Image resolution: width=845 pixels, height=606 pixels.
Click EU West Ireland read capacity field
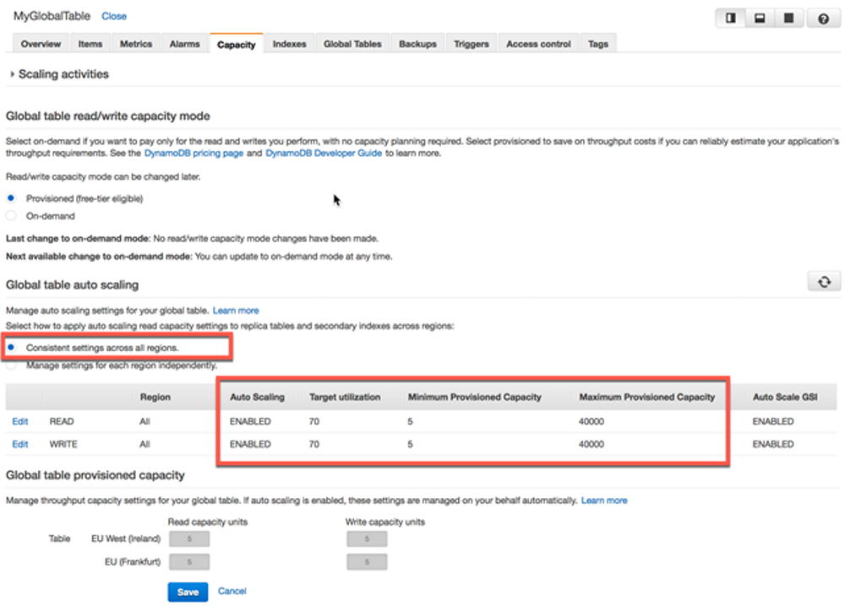click(188, 538)
